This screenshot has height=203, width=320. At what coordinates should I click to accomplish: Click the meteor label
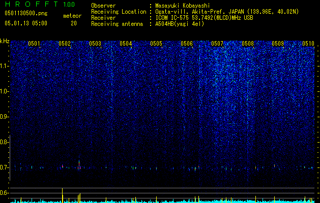[72, 16]
